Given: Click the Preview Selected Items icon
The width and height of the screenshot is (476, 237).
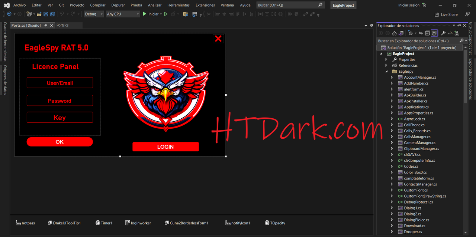Looking at the screenshot, I should 450,33.
